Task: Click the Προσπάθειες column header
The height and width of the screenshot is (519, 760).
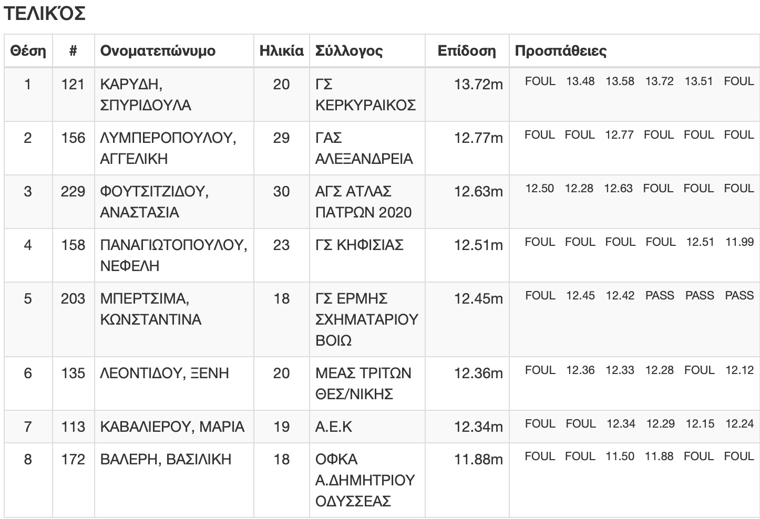Action: click(x=560, y=51)
